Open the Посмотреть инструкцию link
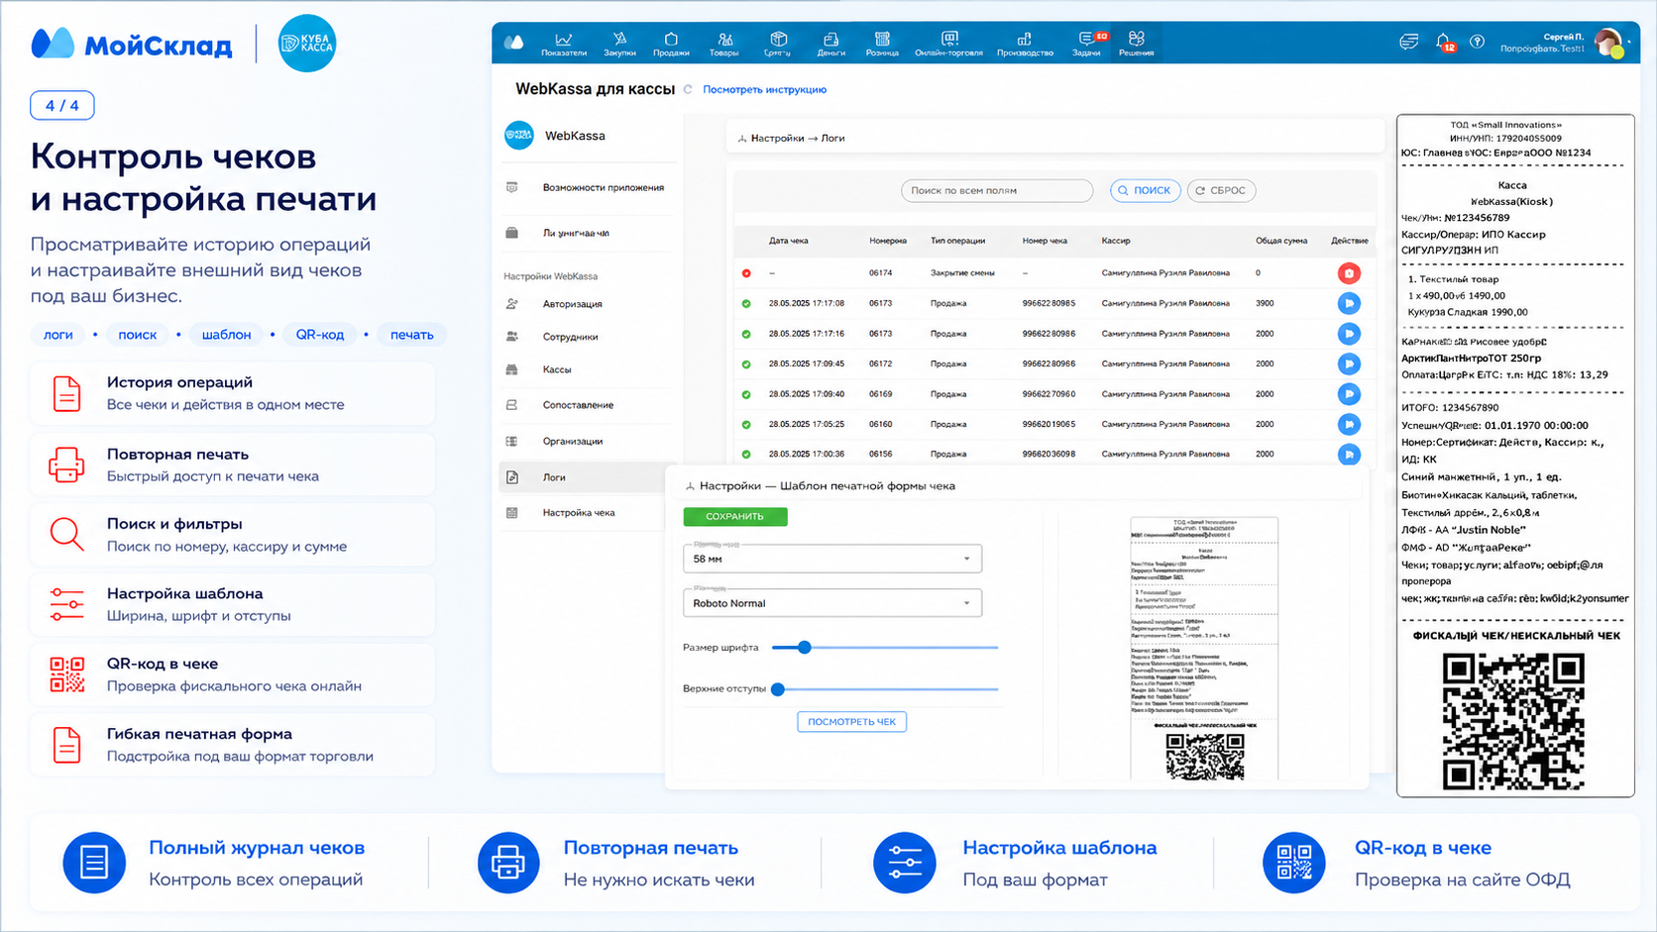 [x=764, y=89]
